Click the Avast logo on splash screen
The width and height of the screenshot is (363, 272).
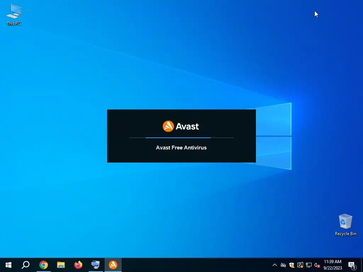181,126
